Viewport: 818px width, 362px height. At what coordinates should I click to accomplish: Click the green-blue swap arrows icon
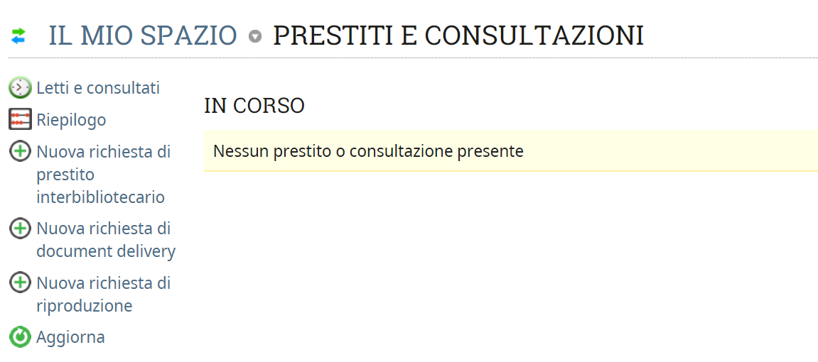18,35
